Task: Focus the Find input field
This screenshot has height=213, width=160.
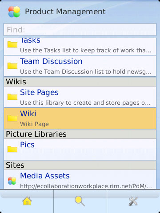Action: pyautogui.click(x=80, y=29)
